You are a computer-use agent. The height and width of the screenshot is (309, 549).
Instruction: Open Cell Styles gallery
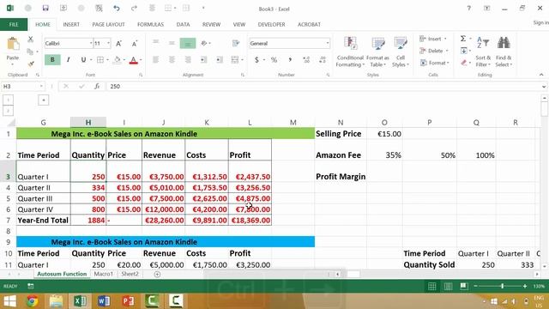point(401,51)
